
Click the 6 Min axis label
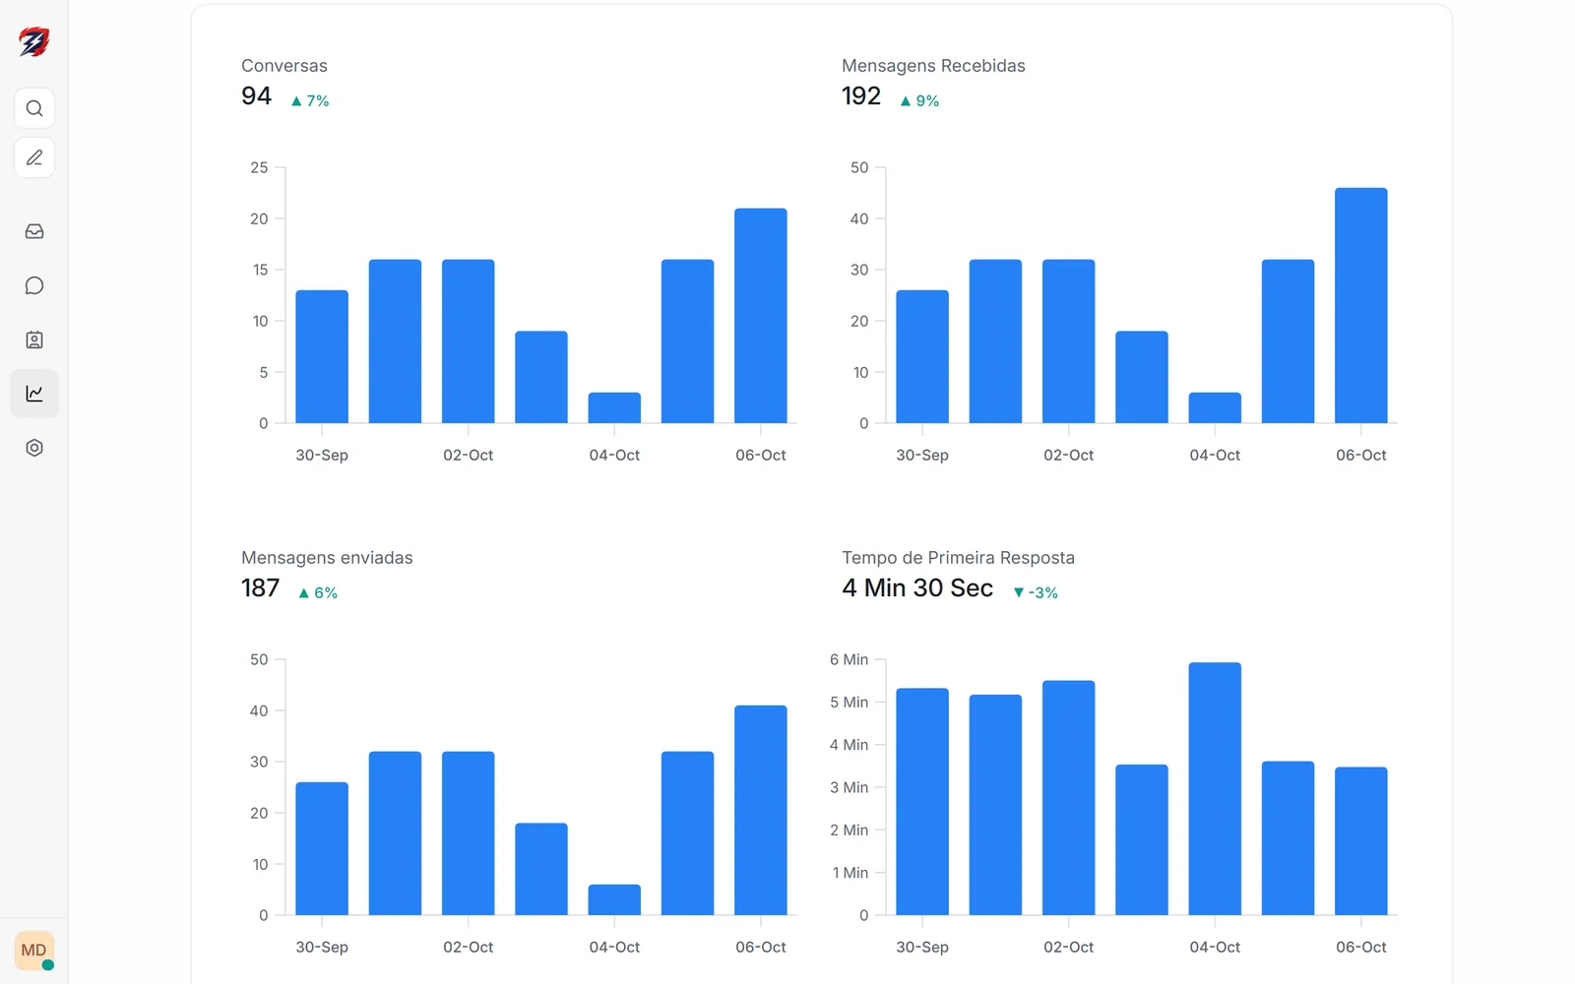pos(849,659)
